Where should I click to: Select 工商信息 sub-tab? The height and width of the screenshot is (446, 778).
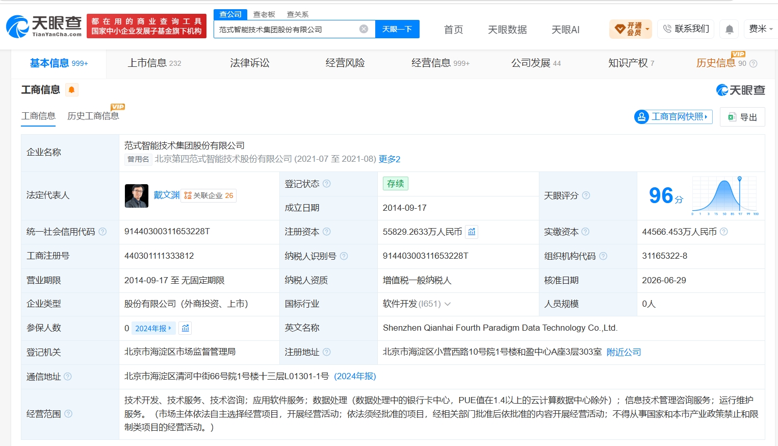coord(38,116)
